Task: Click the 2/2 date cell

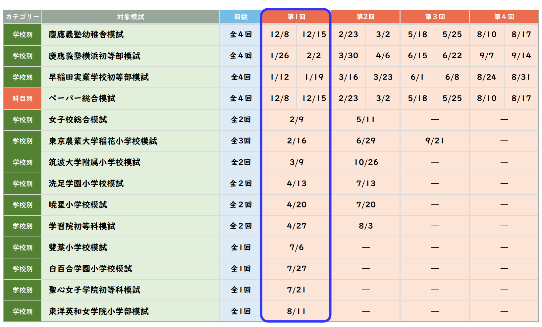Action: click(314, 56)
